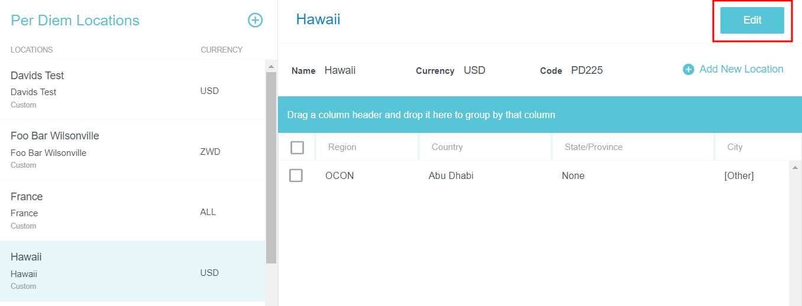
Task: Sort by the Country column header
Action: (x=447, y=147)
